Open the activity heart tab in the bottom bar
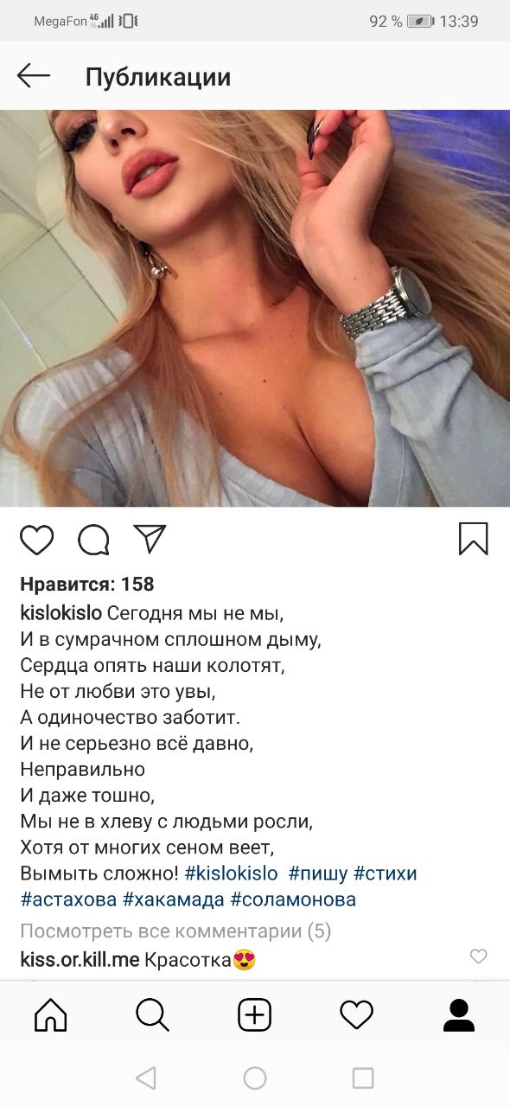The width and height of the screenshot is (510, 1107). point(356,1014)
